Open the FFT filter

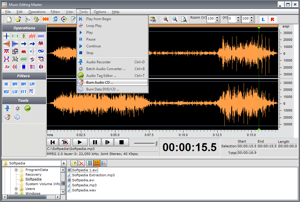tap(24, 92)
